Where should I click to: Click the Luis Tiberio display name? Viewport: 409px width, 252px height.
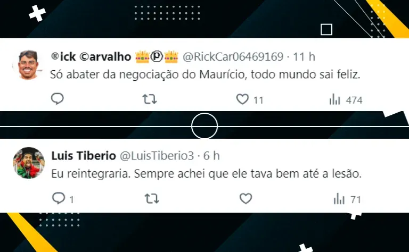click(84, 156)
